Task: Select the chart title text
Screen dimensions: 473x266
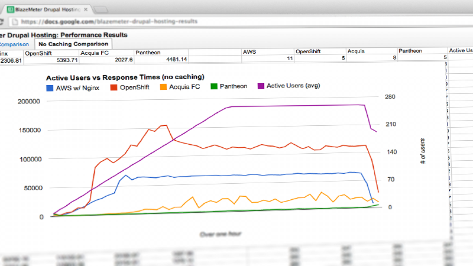Action: [125, 77]
